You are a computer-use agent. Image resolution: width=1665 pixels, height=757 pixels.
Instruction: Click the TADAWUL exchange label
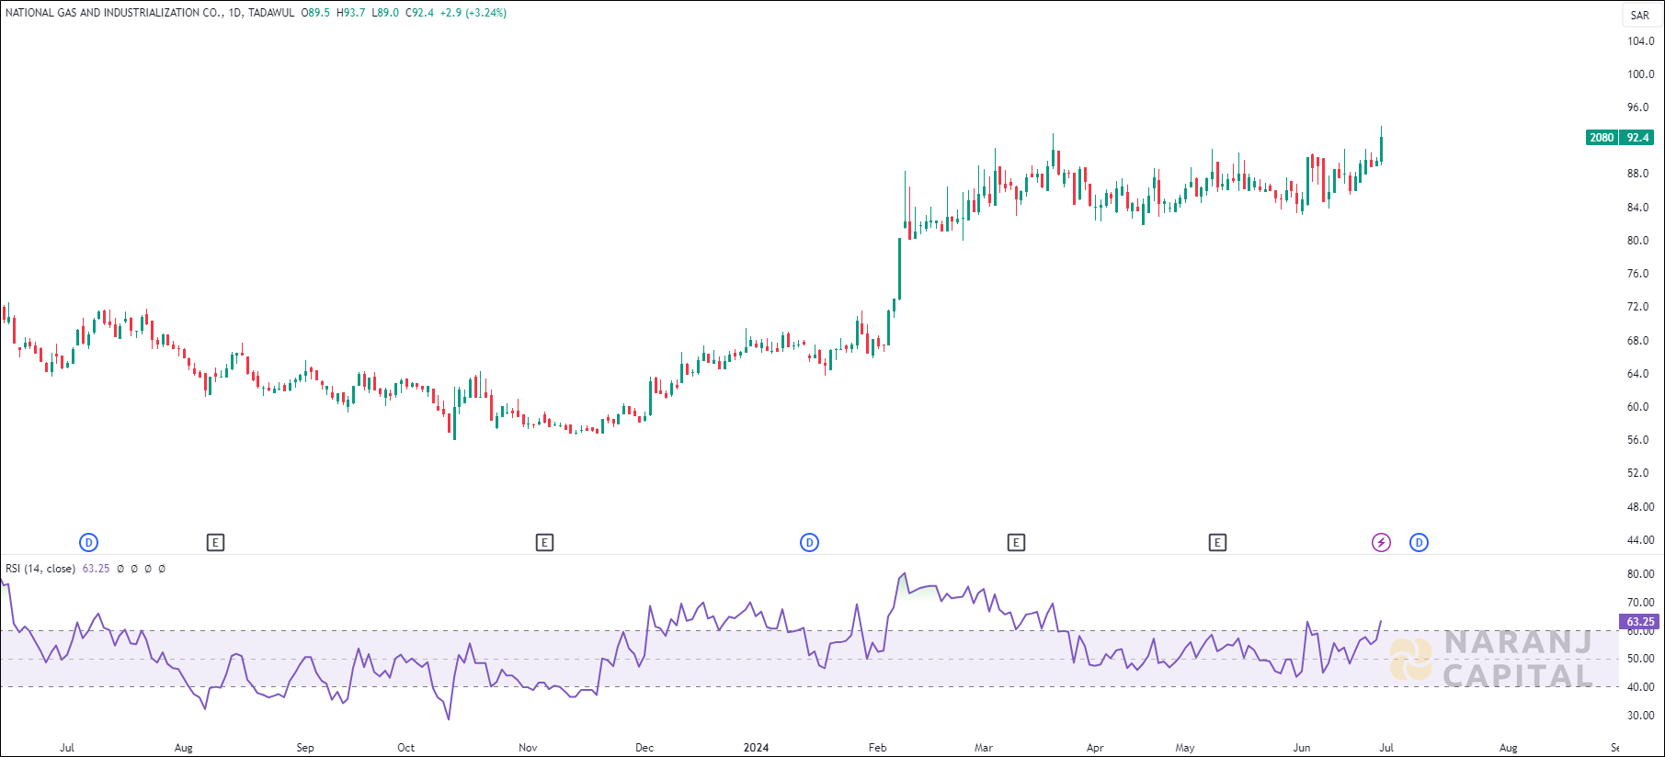point(271,13)
